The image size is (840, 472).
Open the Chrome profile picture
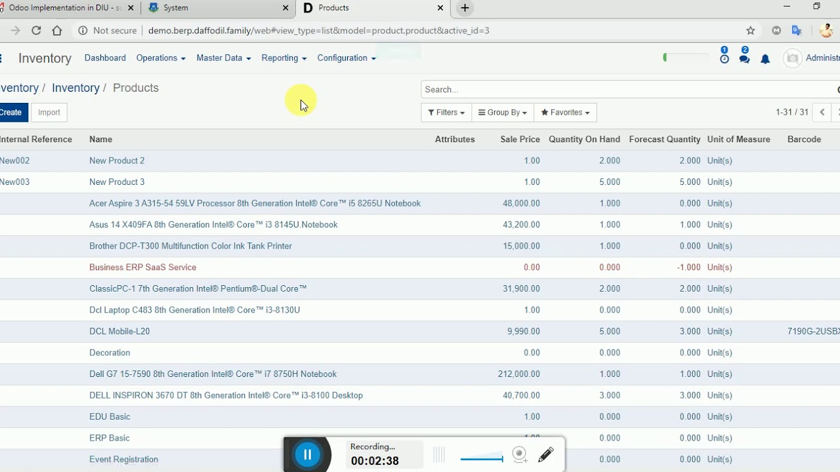[826, 31]
